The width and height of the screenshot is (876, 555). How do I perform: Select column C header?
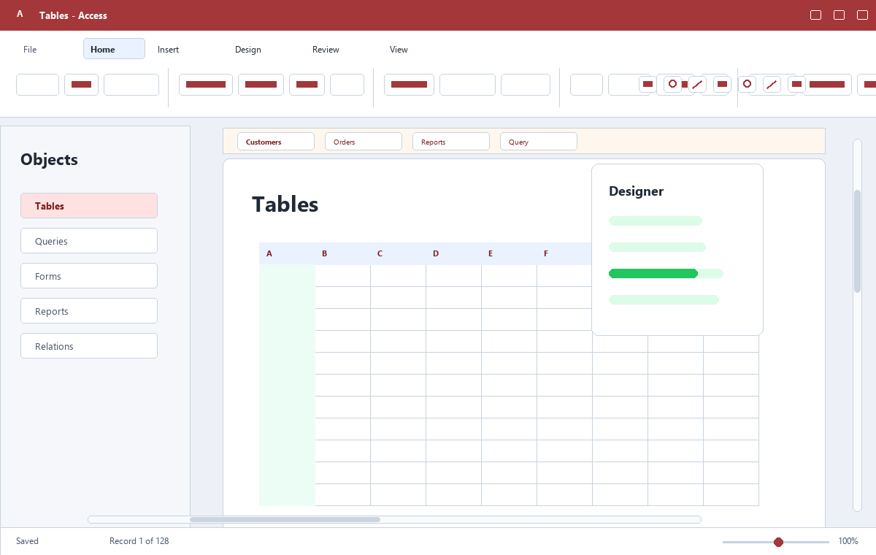pyautogui.click(x=398, y=253)
